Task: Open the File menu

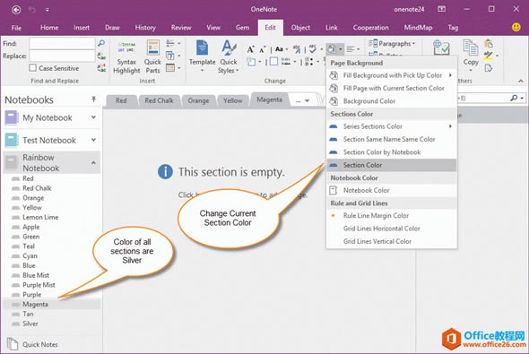Action: coord(16,28)
